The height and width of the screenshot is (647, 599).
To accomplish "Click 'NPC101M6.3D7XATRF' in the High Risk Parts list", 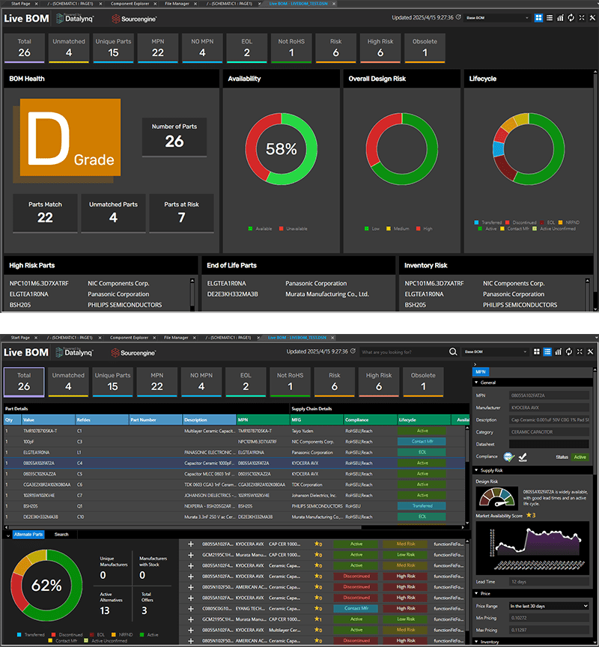I will 39,284.
